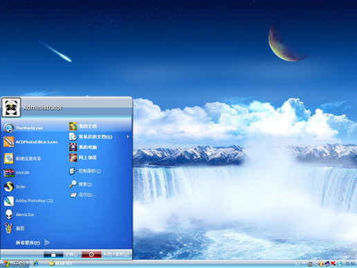
Task: Click the QQ penguin tray icon
Action: coord(340,264)
